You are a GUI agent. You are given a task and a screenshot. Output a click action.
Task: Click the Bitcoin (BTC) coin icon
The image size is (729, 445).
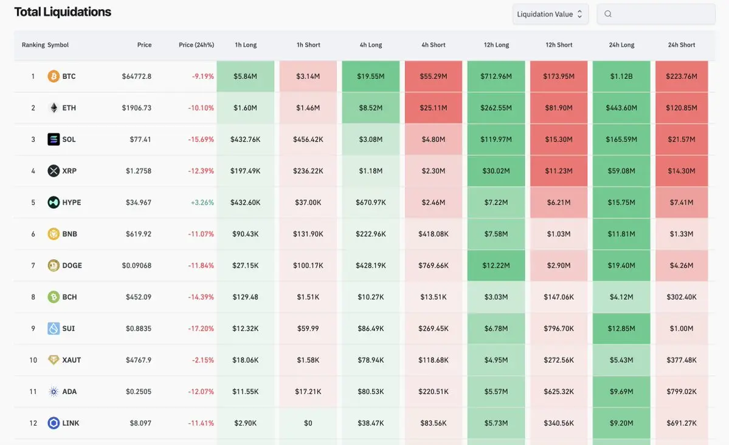point(54,76)
